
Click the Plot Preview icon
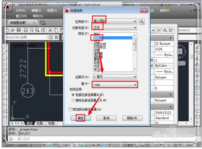pos(32,30)
